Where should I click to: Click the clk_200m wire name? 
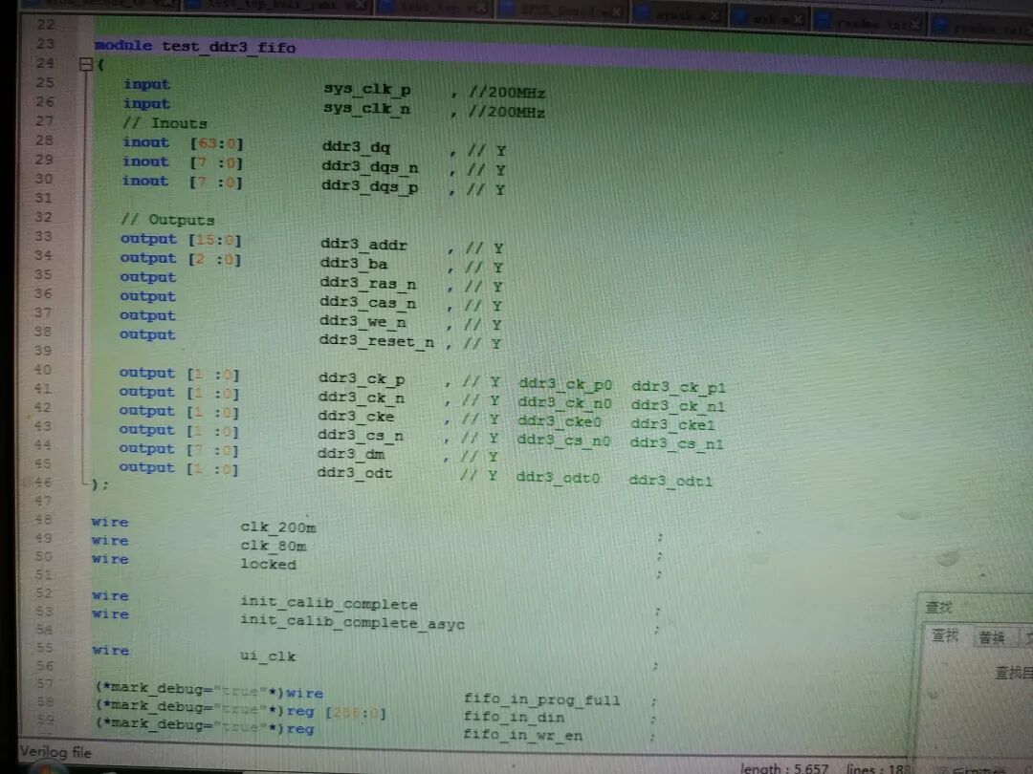278,527
